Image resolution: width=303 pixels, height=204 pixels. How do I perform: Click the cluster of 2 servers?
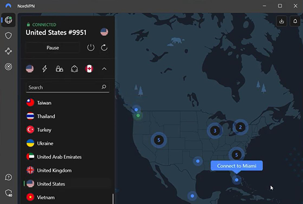(240, 127)
